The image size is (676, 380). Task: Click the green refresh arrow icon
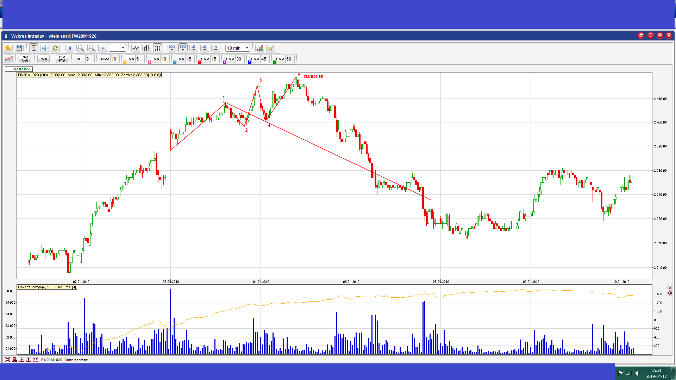click(x=55, y=48)
